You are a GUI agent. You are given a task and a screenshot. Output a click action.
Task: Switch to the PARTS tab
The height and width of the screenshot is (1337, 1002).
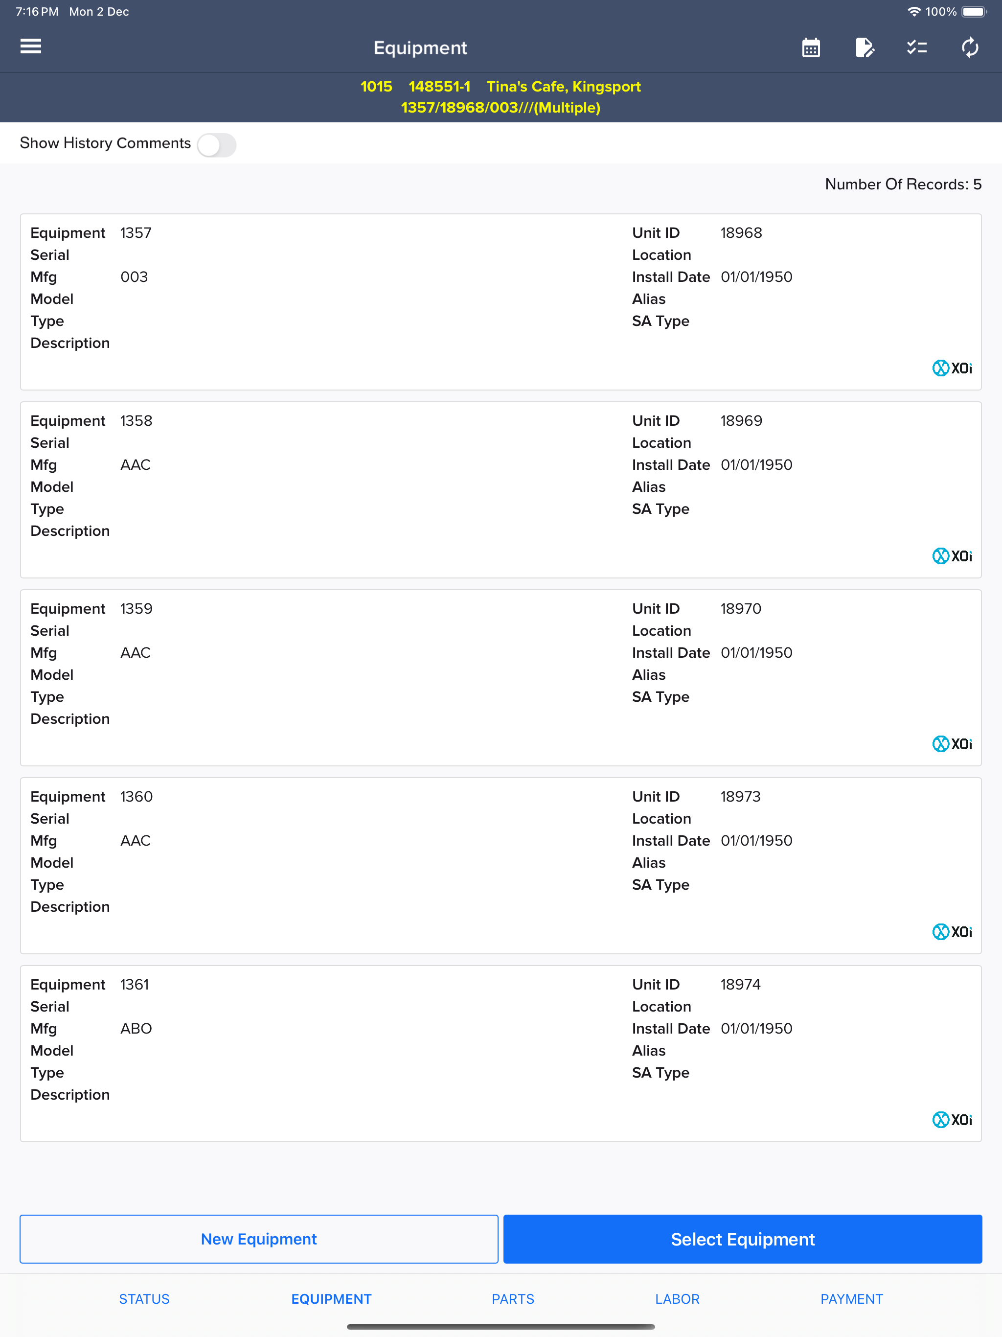click(x=512, y=1299)
